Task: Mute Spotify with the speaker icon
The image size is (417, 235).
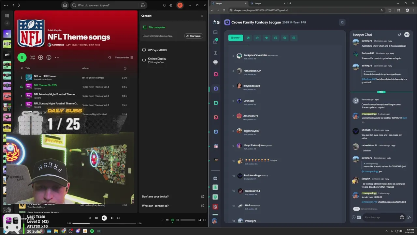Action: (x=178, y=220)
